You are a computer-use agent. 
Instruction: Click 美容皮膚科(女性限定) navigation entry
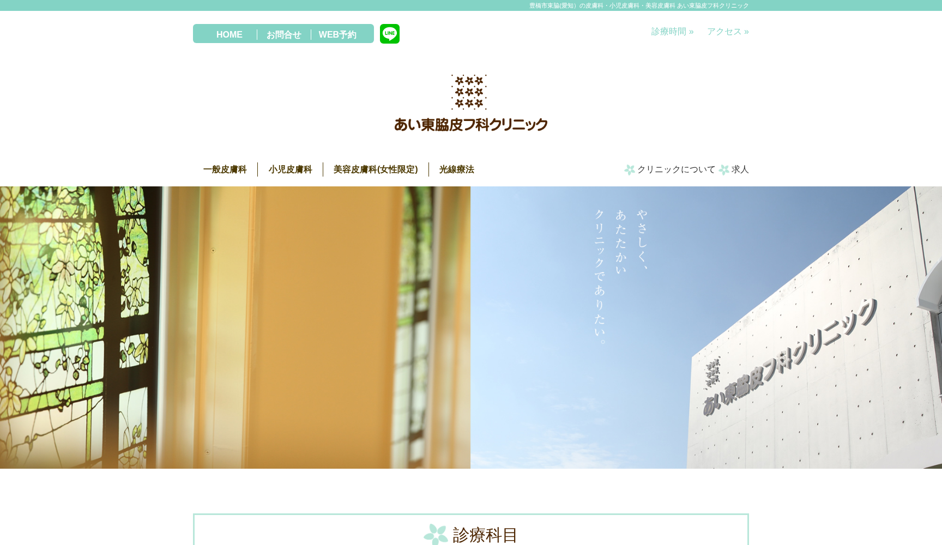coord(376,169)
